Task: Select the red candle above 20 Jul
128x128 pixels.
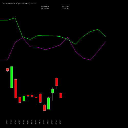Action: (x=40, y=98)
